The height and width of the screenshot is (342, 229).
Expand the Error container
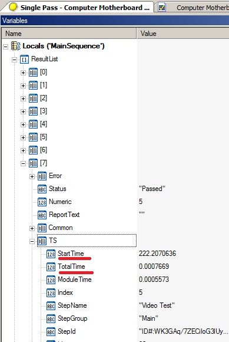(32, 176)
